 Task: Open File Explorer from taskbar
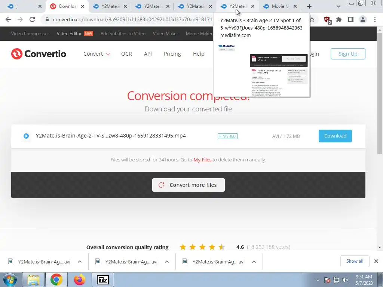pos(33,280)
